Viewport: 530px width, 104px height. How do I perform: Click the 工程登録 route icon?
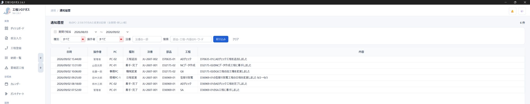click(x=6, y=48)
